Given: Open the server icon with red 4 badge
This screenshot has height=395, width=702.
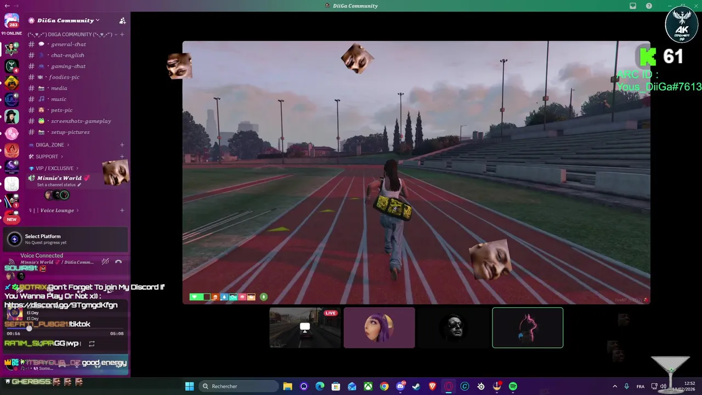Looking at the screenshot, I should point(12,66).
